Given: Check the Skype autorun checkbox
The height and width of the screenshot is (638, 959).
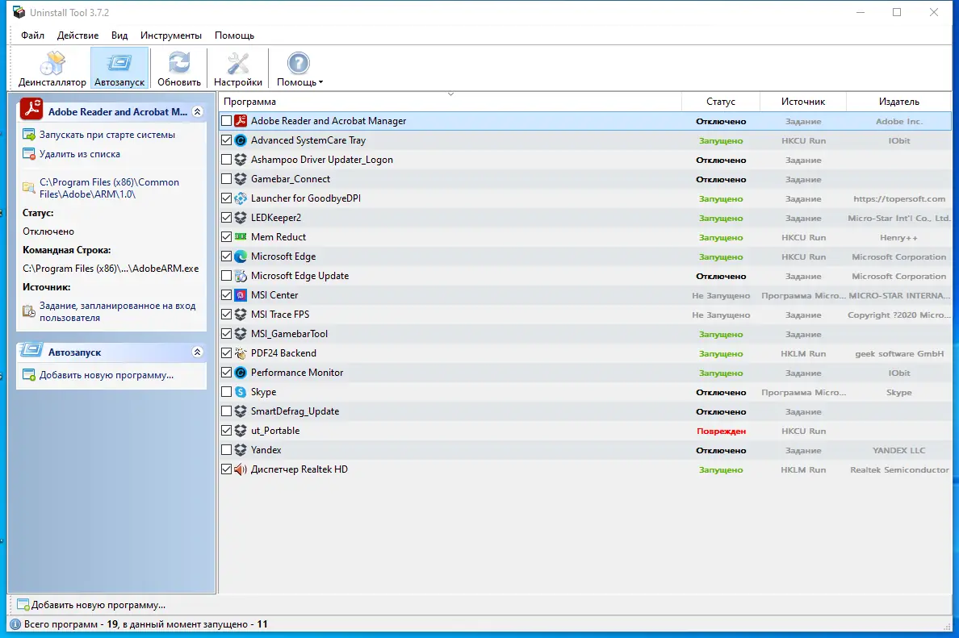Looking at the screenshot, I should (226, 392).
